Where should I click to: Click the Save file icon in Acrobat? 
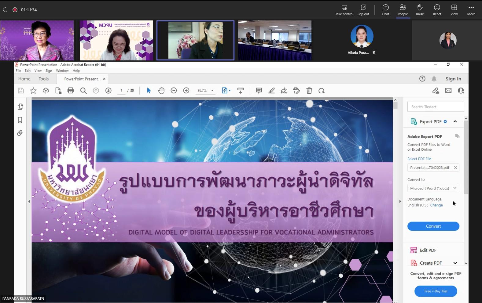coord(21,91)
